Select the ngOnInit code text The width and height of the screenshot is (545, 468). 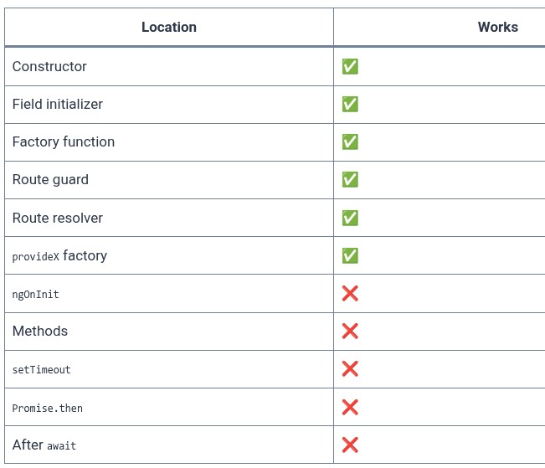(x=35, y=295)
